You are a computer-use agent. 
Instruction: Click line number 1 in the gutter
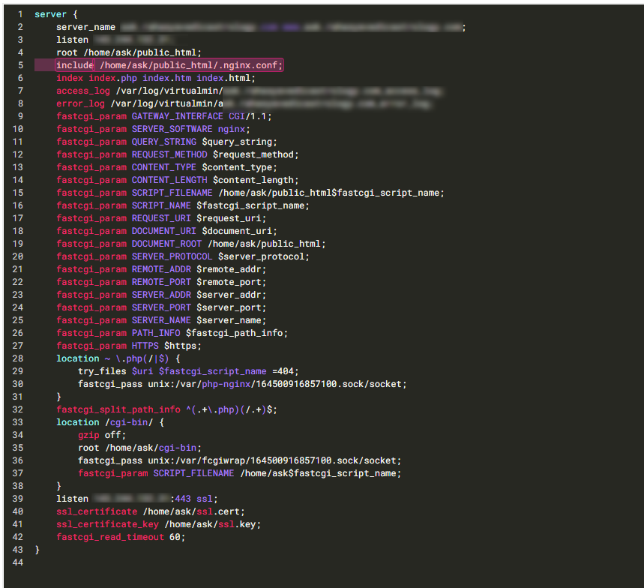coord(18,14)
